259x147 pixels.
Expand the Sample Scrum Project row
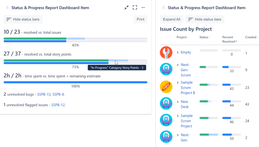pos(178,116)
